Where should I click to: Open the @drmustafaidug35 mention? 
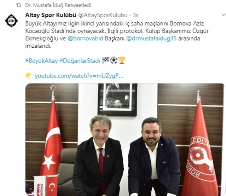click(151, 39)
